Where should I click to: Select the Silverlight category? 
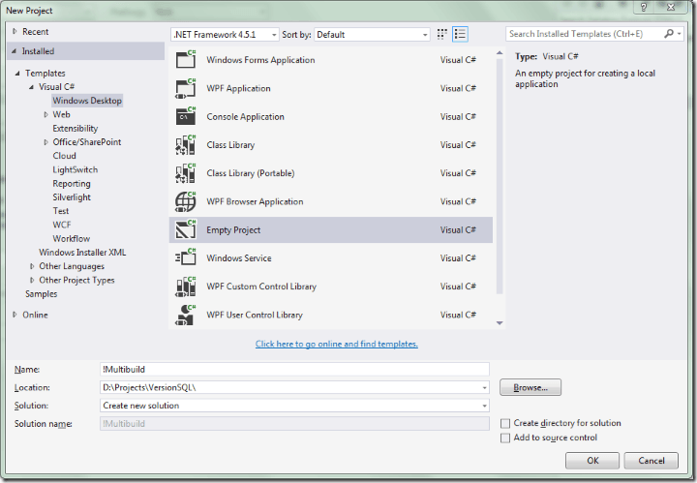72,197
